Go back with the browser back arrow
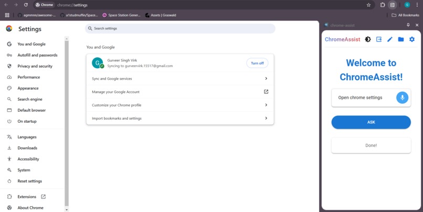Viewport: 423px width, 212px height. click(x=6, y=5)
